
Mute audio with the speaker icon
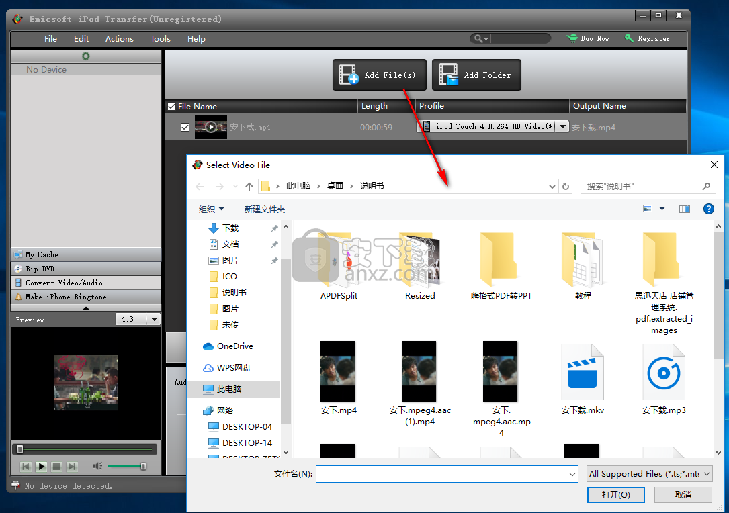97,466
